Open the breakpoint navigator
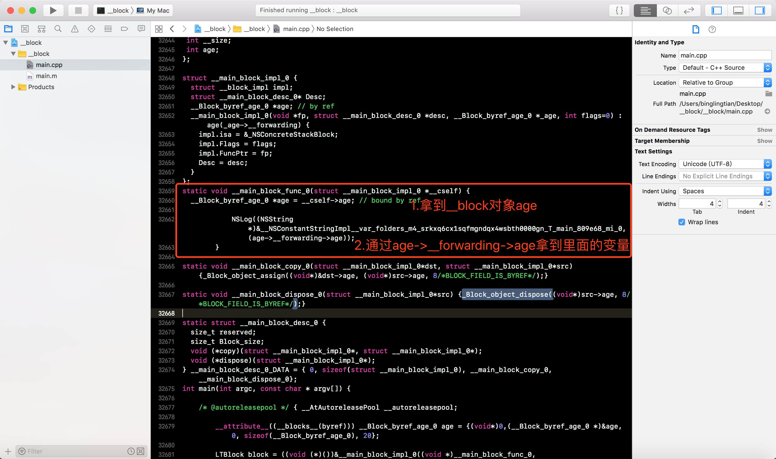This screenshot has width=776, height=459. click(124, 29)
